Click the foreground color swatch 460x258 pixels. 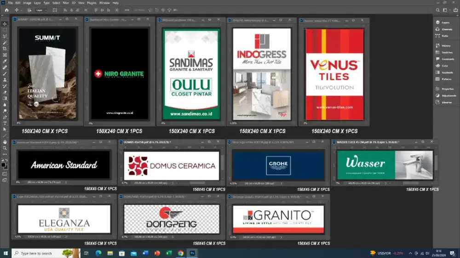[x=3, y=165]
